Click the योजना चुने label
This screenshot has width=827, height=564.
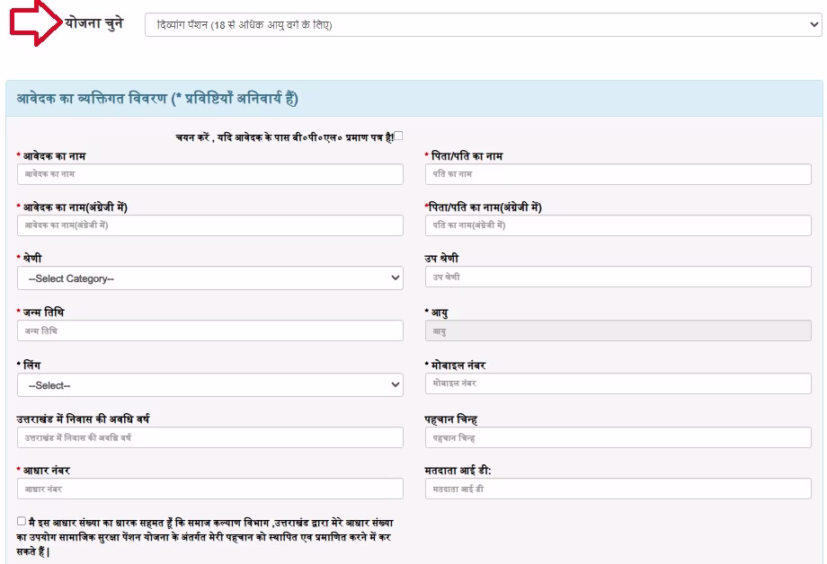(93, 23)
